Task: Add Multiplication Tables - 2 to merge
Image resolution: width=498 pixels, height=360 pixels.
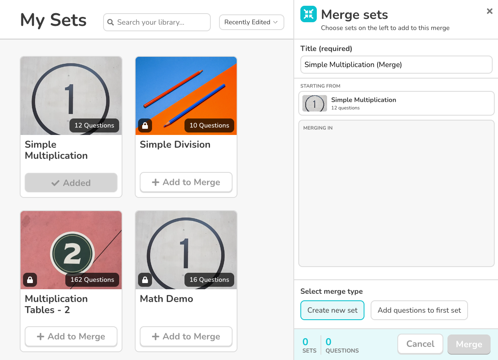Action: point(71,337)
